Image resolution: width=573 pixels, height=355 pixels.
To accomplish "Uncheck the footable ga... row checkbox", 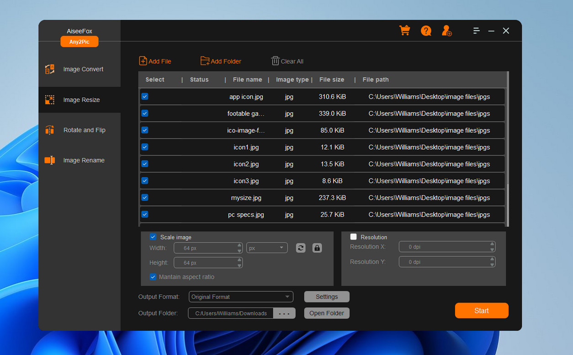I will 145,113.
